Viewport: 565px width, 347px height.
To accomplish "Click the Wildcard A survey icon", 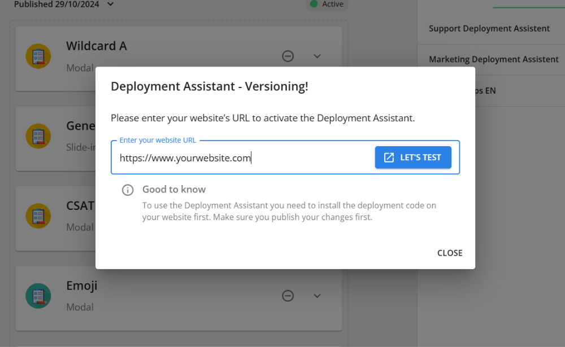I will (38, 56).
